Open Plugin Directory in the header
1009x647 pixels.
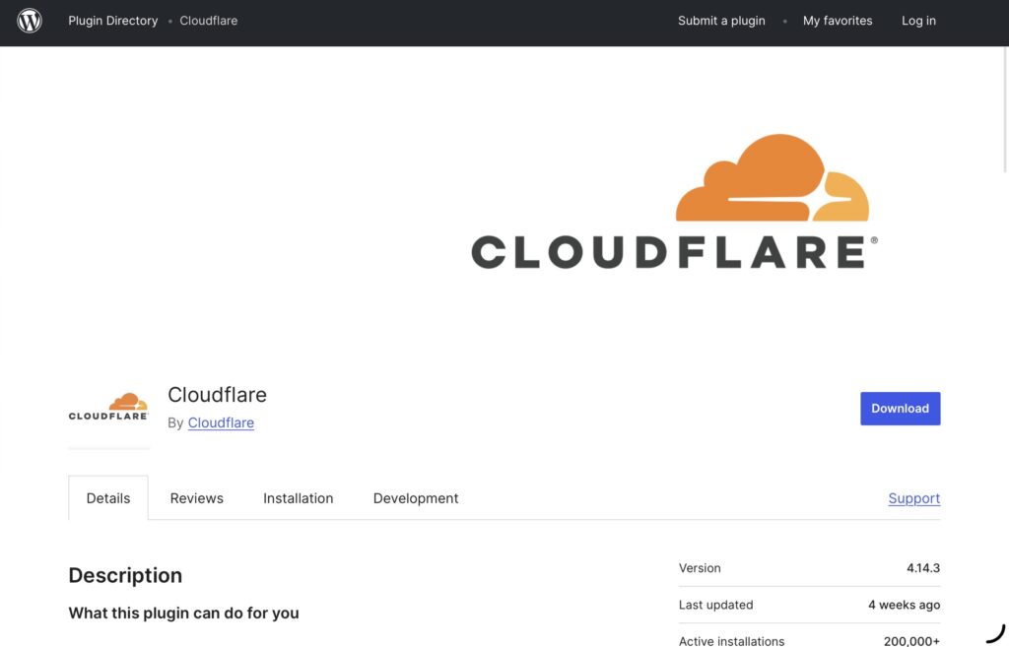coord(113,21)
